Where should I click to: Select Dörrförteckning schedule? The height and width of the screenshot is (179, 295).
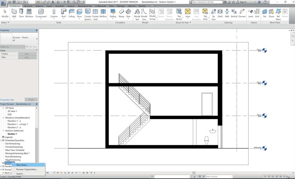[x=13, y=144]
